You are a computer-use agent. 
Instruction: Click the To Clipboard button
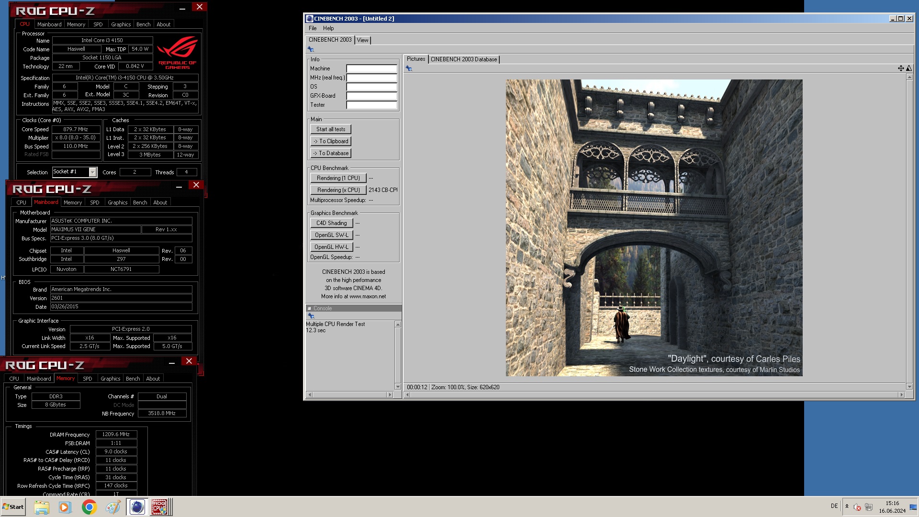coord(331,141)
